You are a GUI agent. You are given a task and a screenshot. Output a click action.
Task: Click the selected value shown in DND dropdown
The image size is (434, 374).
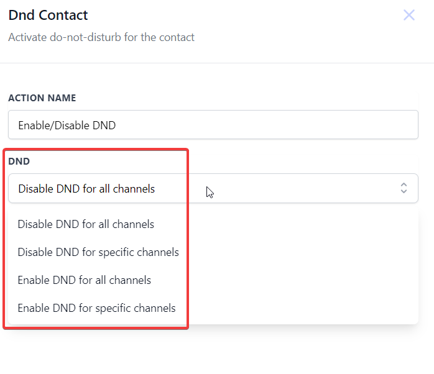86,189
